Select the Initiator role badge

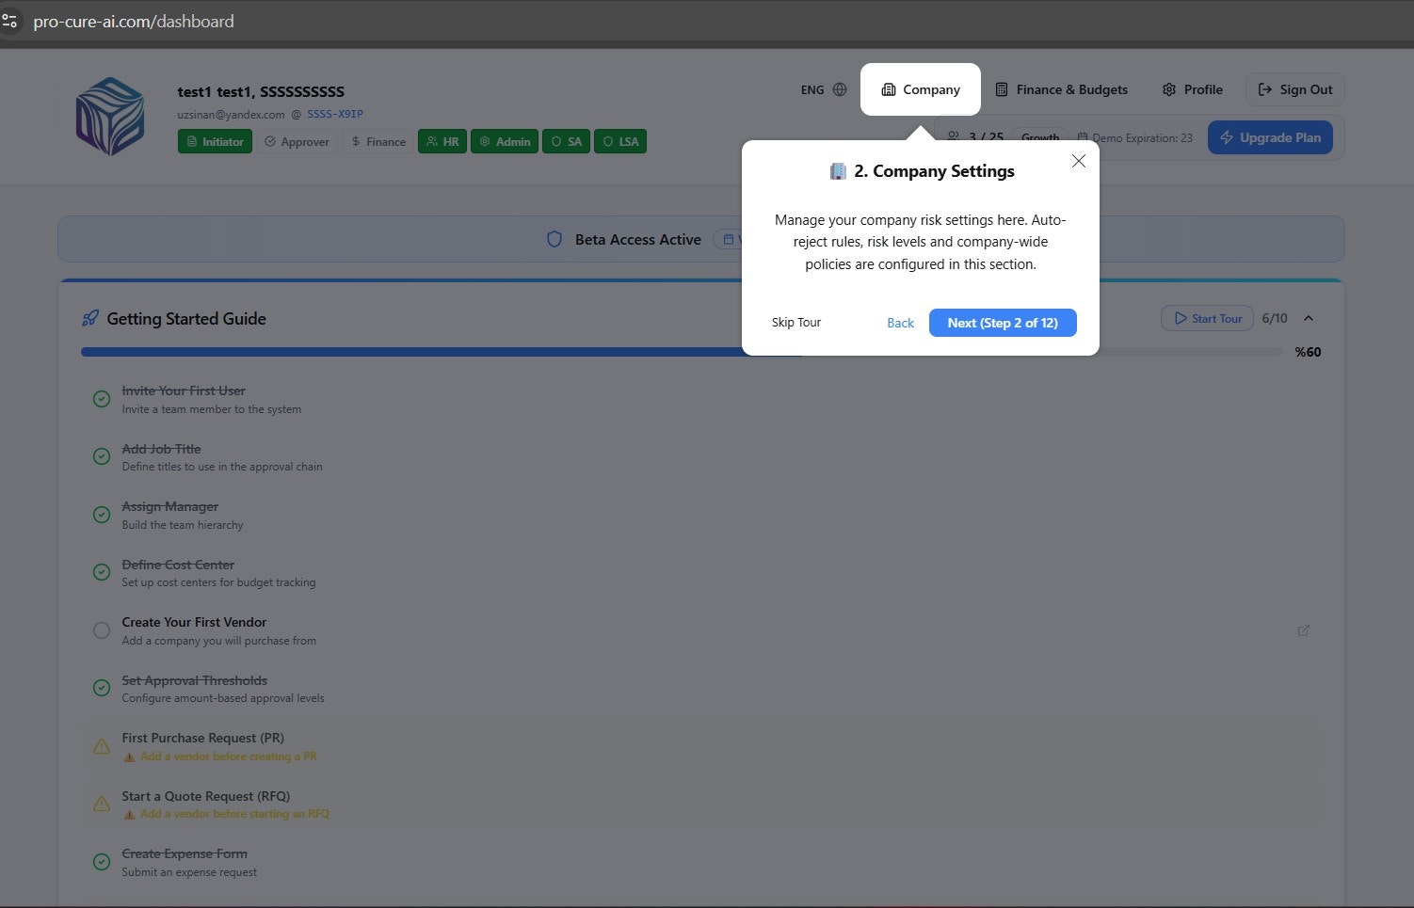click(215, 141)
